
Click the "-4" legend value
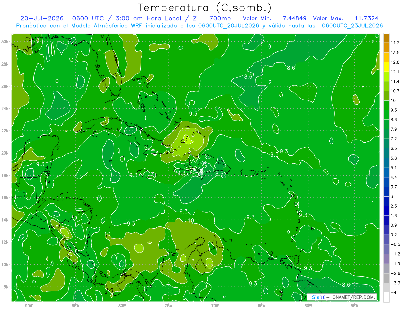coord(394,293)
